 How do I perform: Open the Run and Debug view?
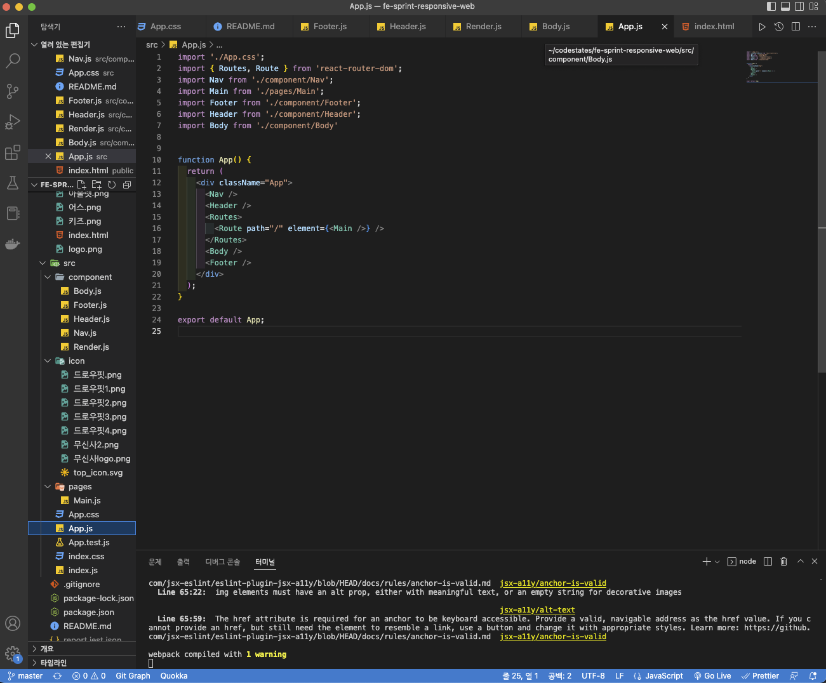[x=13, y=121]
